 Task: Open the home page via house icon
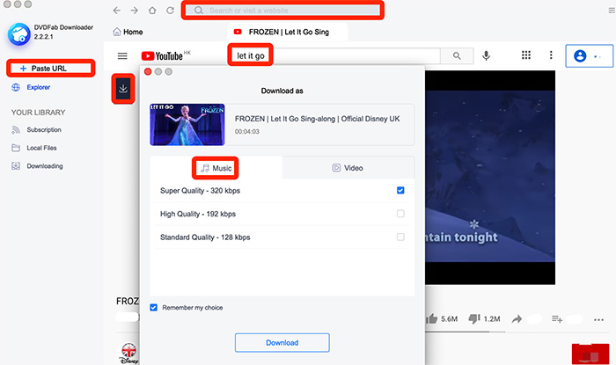click(152, 11)
